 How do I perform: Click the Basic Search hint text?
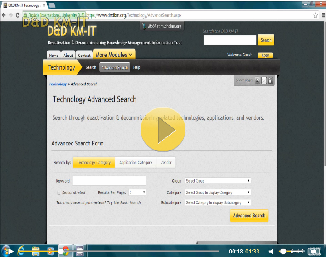click(99, 203)
